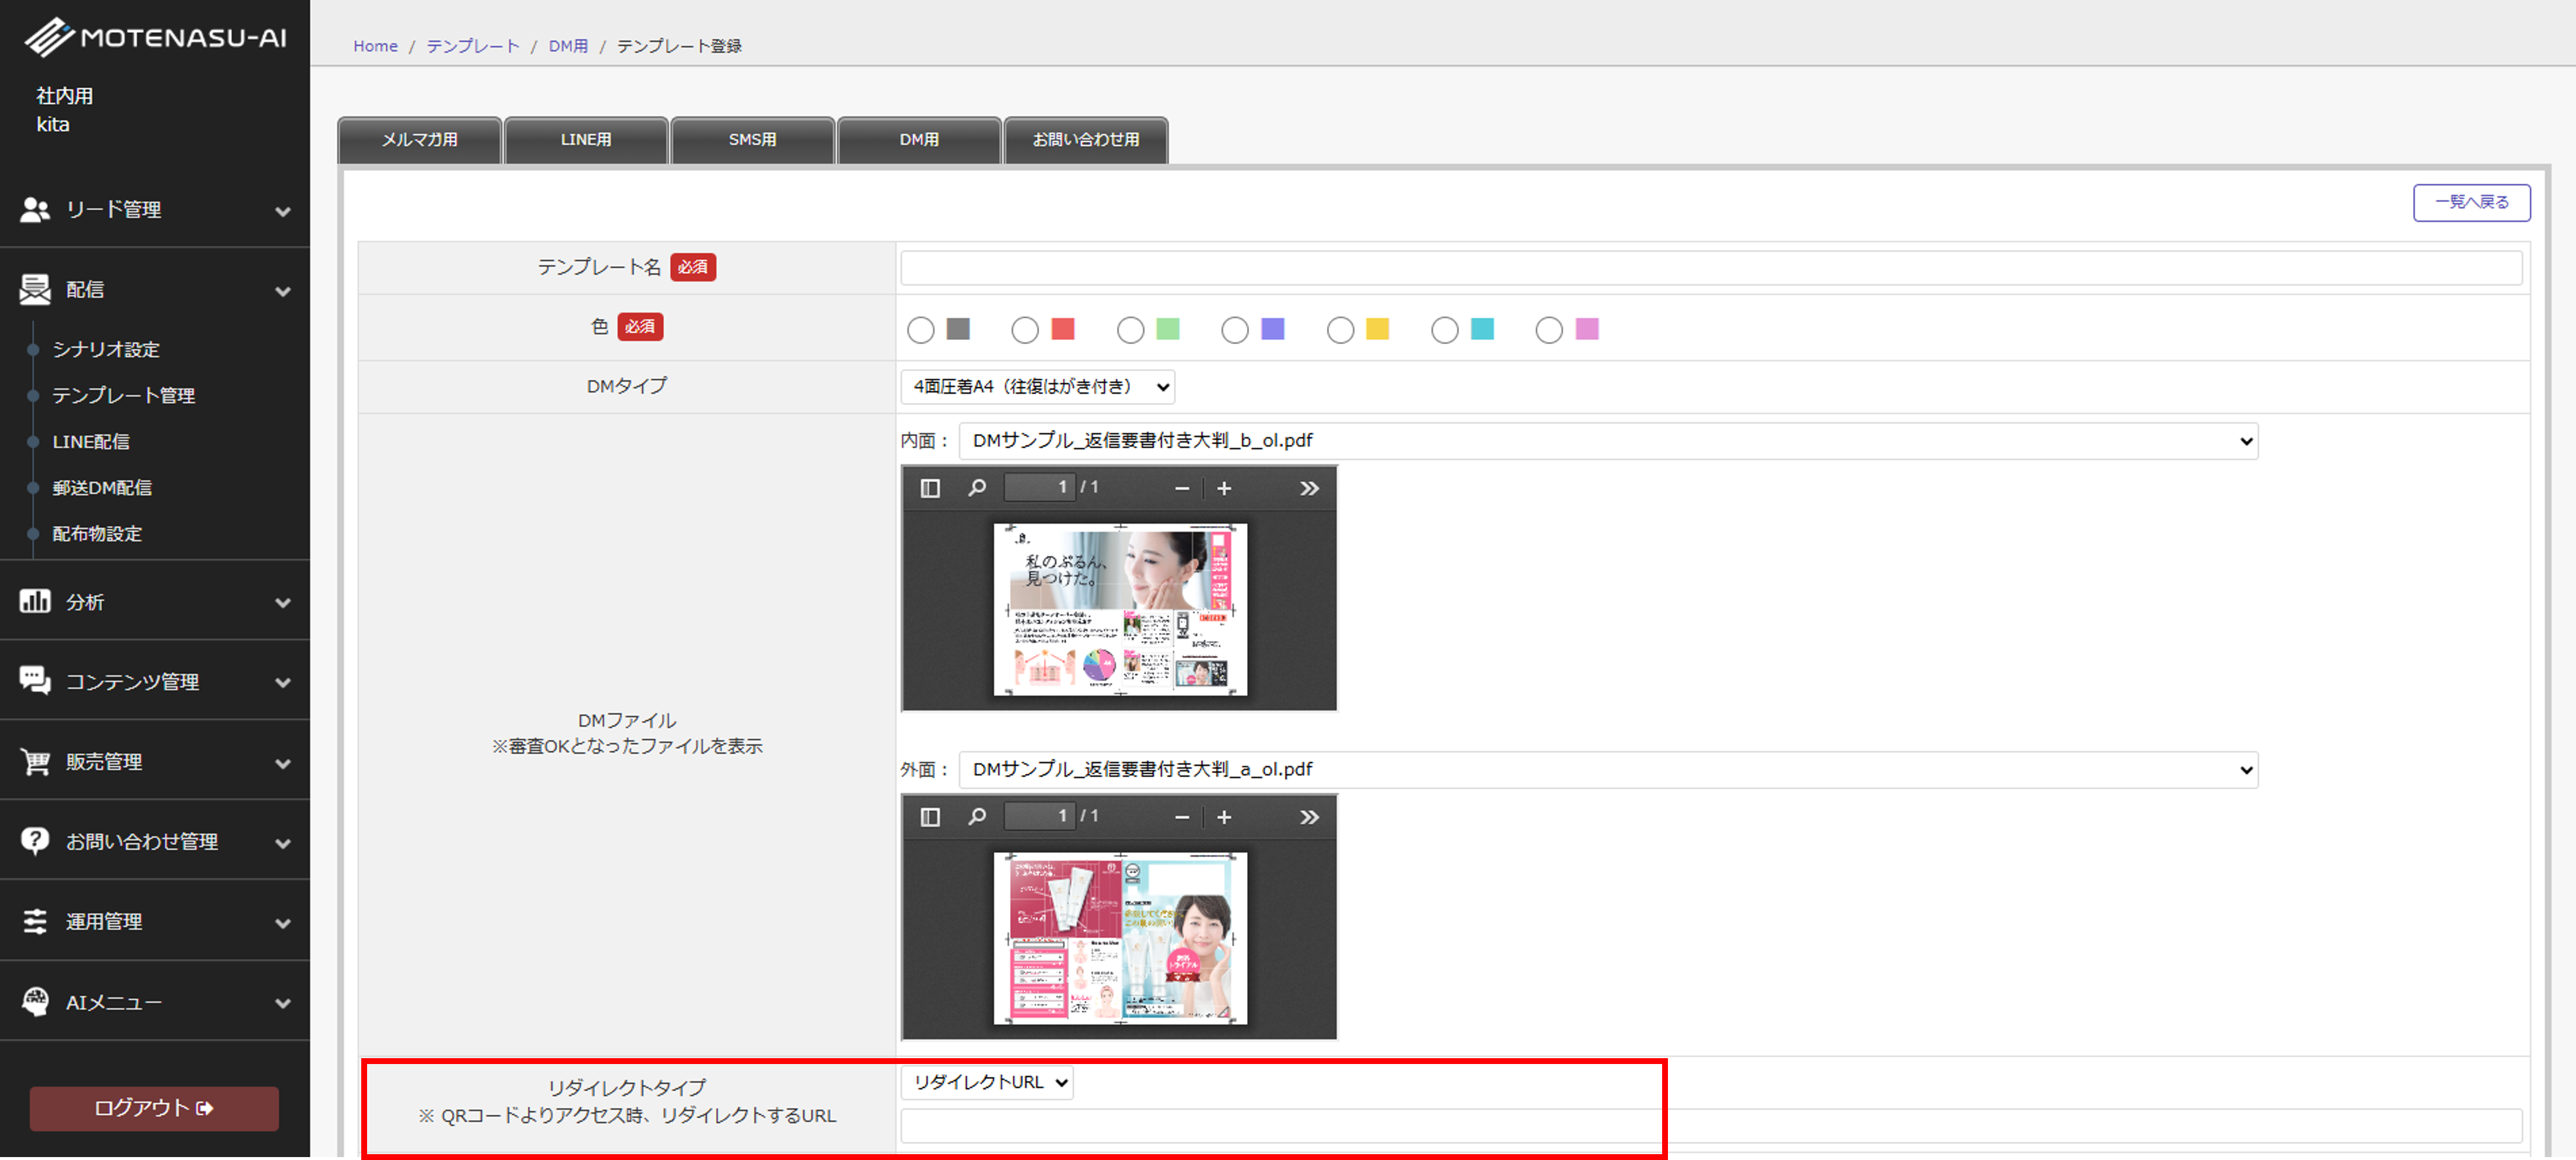
Task: Click the 分析 chart icon in the sidebar
Action: 35,601
